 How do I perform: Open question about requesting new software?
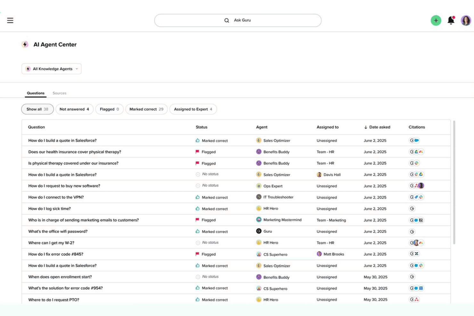(64, 186)
